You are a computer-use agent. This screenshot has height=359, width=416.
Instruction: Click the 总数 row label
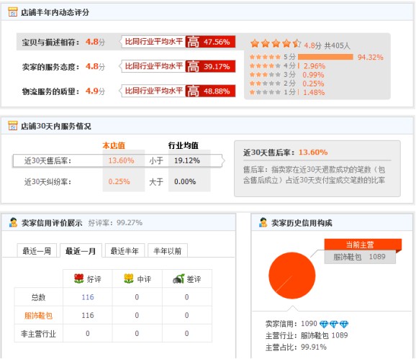coord(38,297)
